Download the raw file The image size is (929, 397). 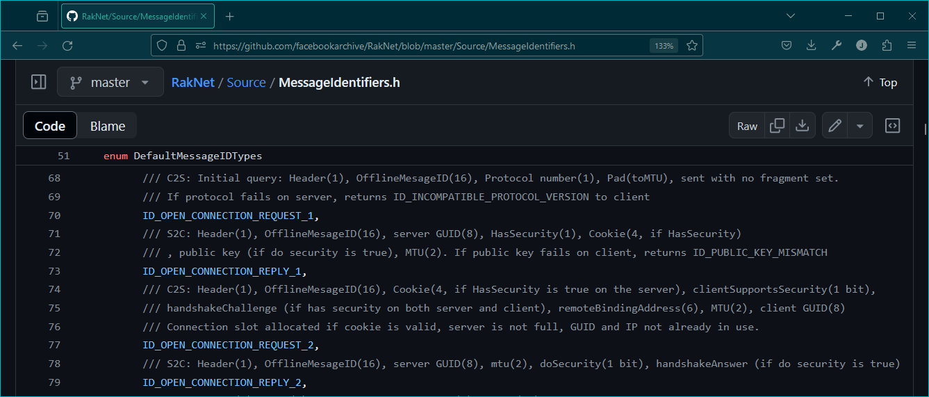tap(802, 126)
